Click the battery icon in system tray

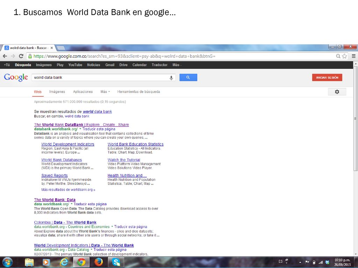[x=314, y=262]
